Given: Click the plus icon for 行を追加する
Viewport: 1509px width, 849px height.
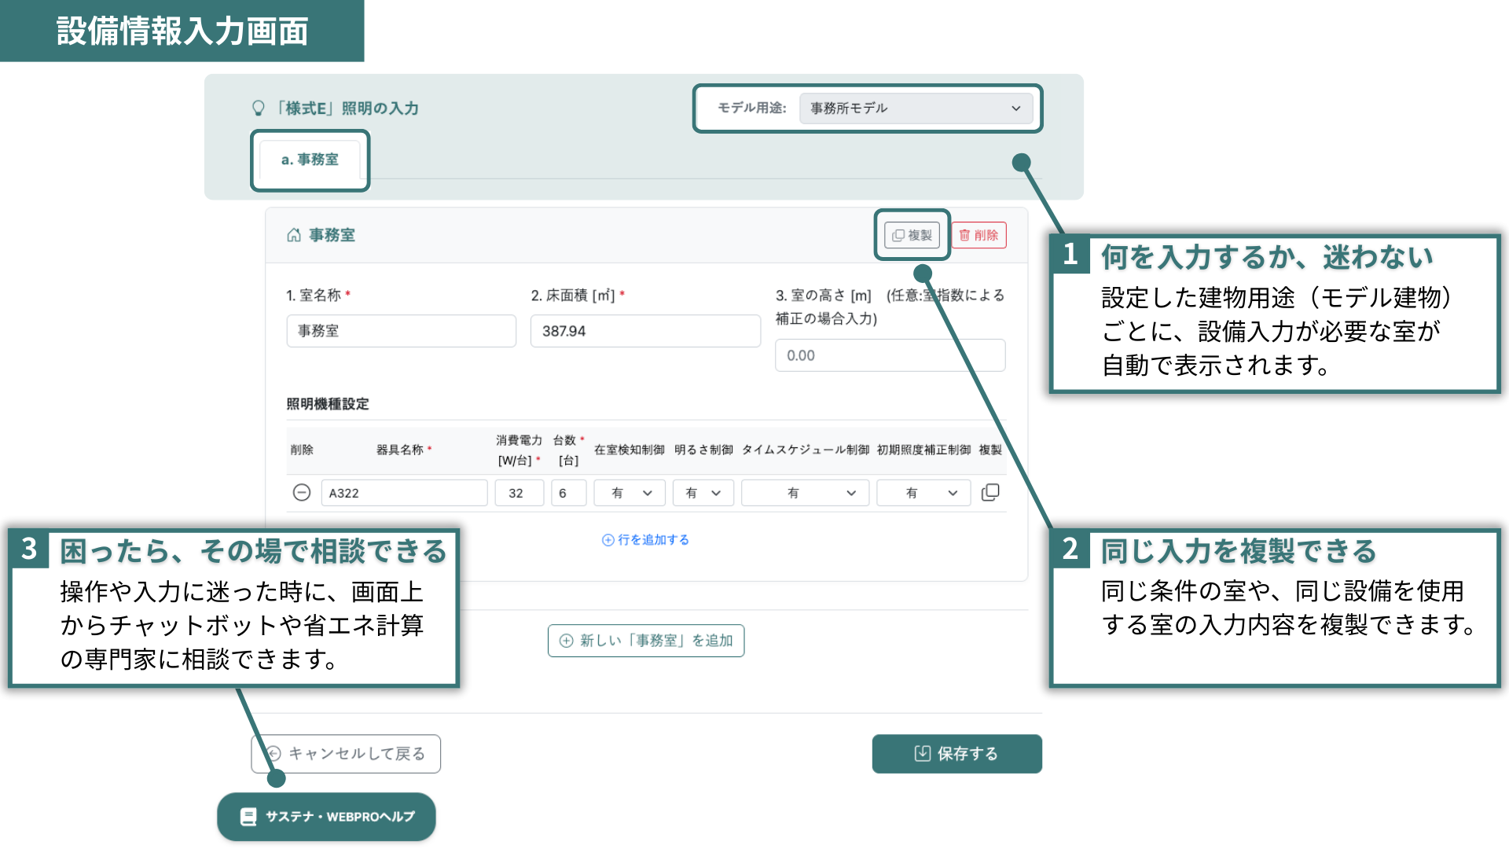Looking at the screenshot, I should tap(608, 540).
